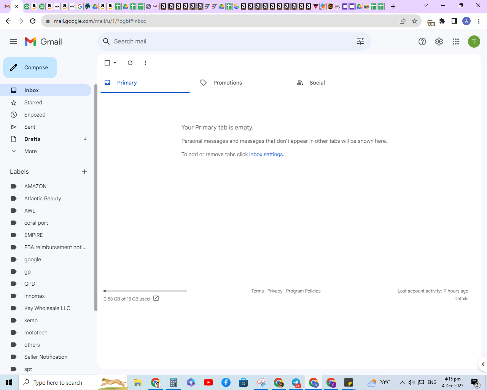This screenshot has height=390, width=487.
Task: Reload the browser page
Action: [33, 21]
